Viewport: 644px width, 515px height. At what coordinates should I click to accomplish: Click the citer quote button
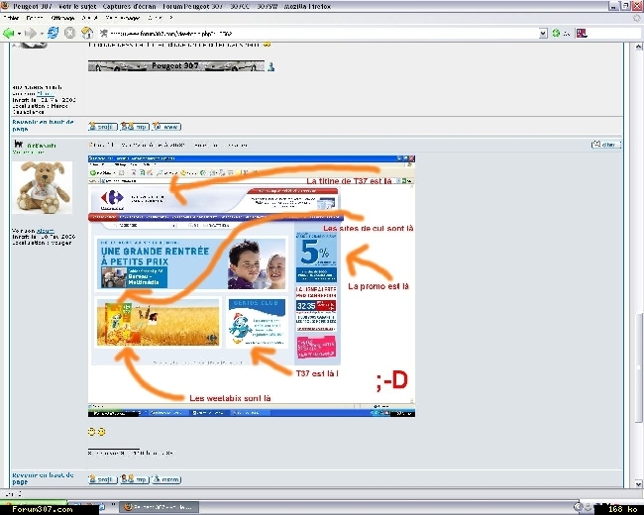coord(605,145)
